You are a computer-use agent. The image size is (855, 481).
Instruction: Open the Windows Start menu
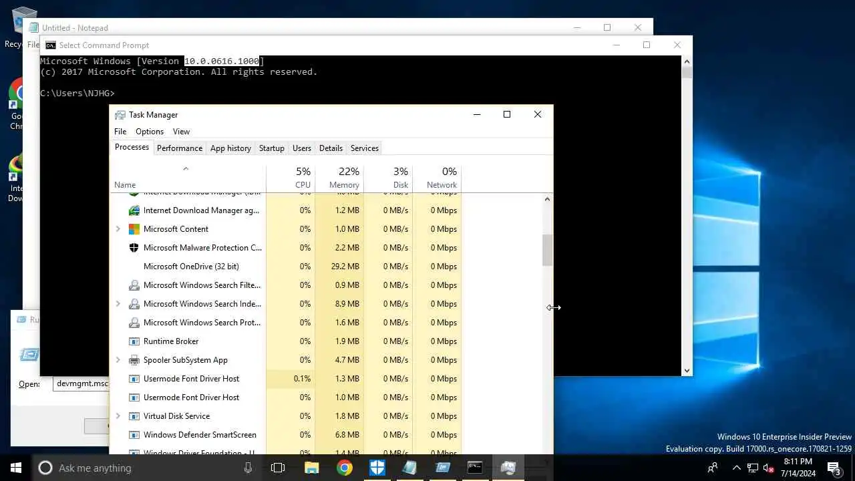(16, 468)
